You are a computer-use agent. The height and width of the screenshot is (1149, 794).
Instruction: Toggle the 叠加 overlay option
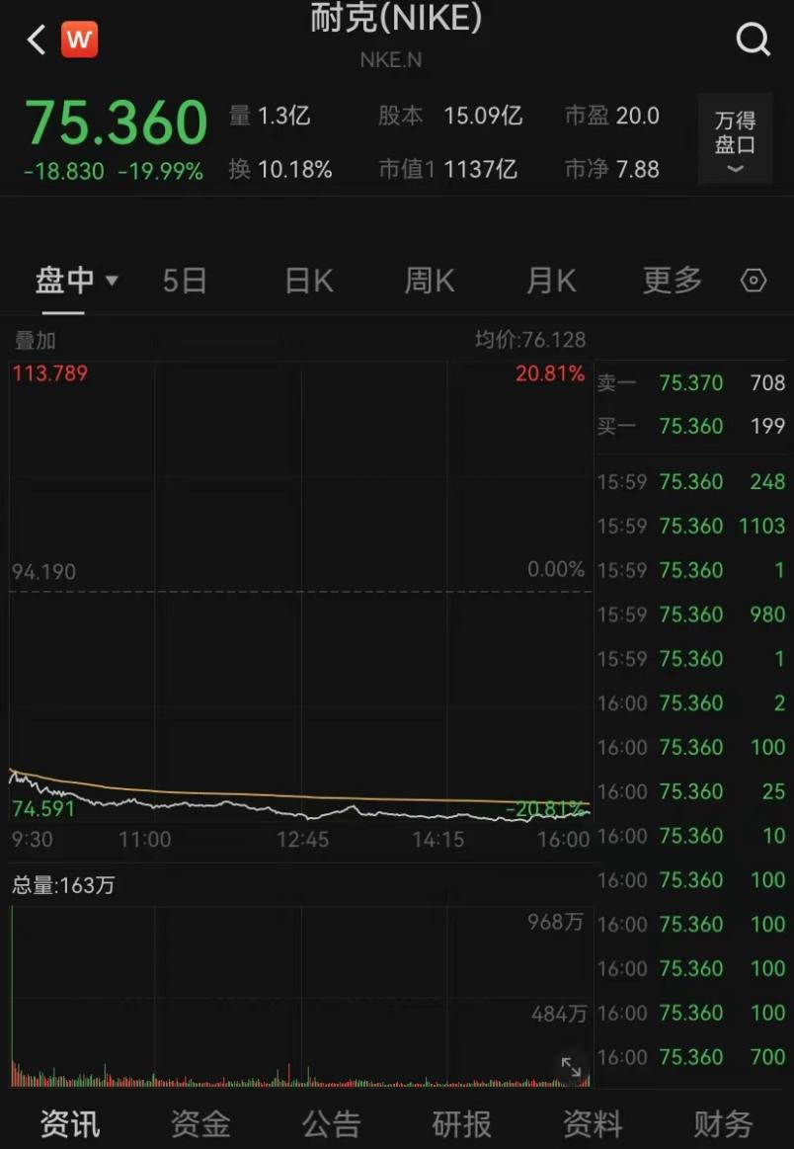[35, 340]
